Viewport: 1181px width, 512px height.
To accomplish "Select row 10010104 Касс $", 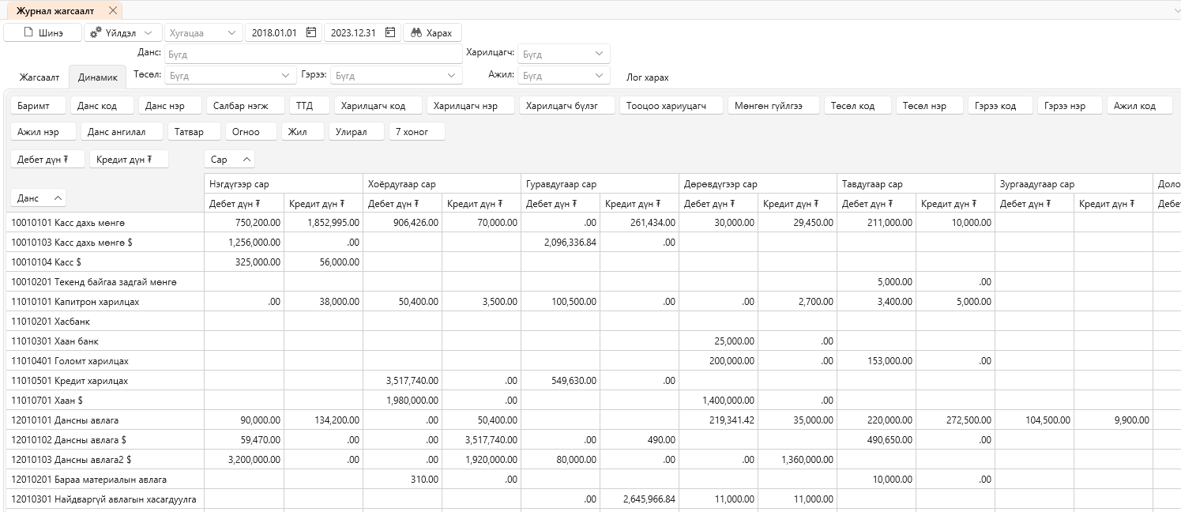I will [x=106, y=262].
